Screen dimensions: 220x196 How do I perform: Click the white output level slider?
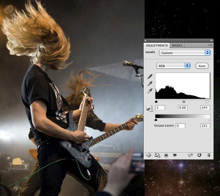pos(210,120)
